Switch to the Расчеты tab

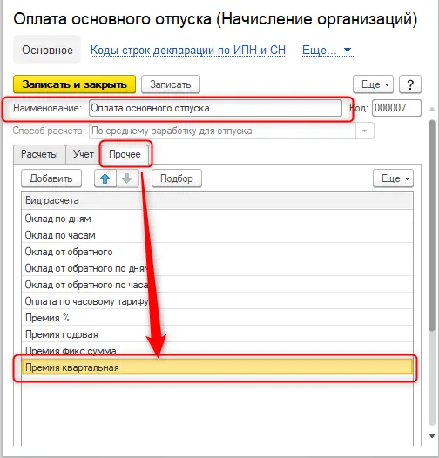(x=39, y=154)
